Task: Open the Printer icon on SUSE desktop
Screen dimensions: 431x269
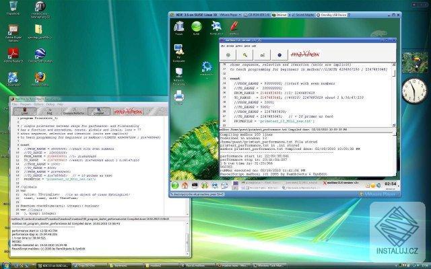Action: 179,98
